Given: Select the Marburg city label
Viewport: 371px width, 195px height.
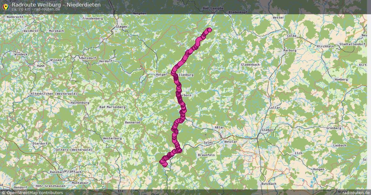Looking at the screenshot, I should pos(290,50).
